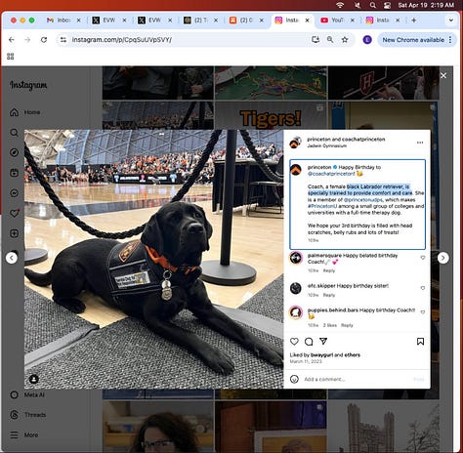463x453 pixels.
Task: Open Meta AI in the sidebar
Action: pos(27,394)
